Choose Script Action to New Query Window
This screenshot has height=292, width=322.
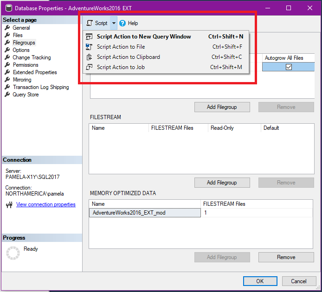144,37
